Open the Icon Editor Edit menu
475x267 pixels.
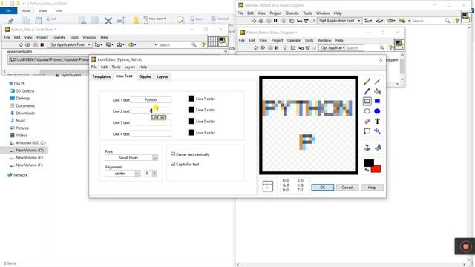104,67
